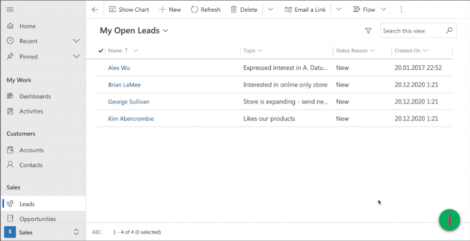This screenshot has height=241, width=470.
Task: Open the Flow menu dropdown
Action: tap(383, 9)
